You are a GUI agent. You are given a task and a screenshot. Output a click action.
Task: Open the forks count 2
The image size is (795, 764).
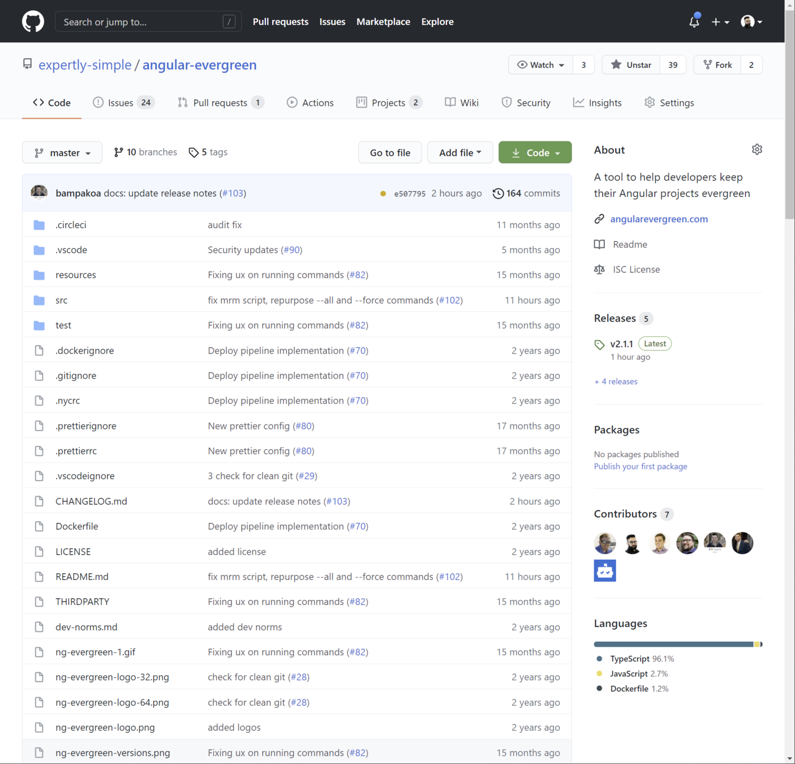tap(751, 65)
